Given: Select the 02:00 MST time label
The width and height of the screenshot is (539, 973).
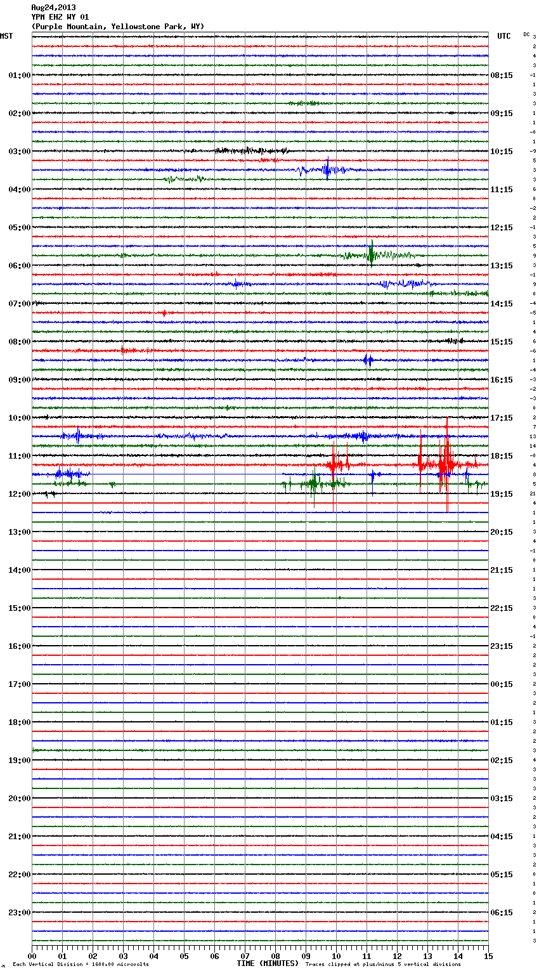Looking at the screenshot, I should 20,114.
